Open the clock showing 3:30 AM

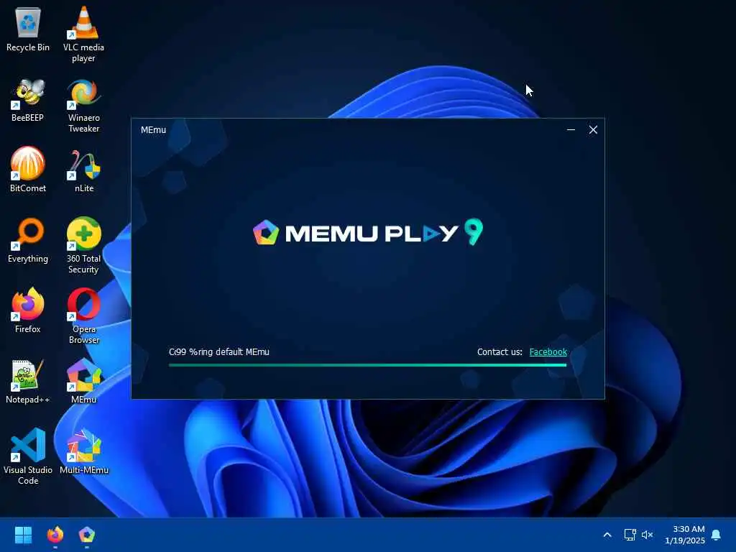[685, 535]
